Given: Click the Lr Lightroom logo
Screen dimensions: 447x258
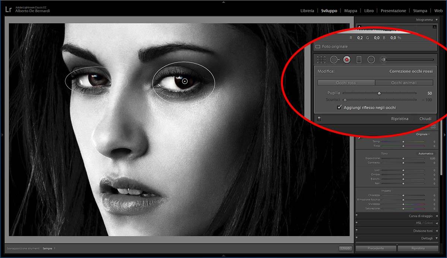Looking at the screenshot, I should point(8,9).
